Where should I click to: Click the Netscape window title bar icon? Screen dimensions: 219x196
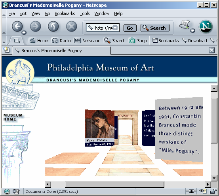coord(6,5)
